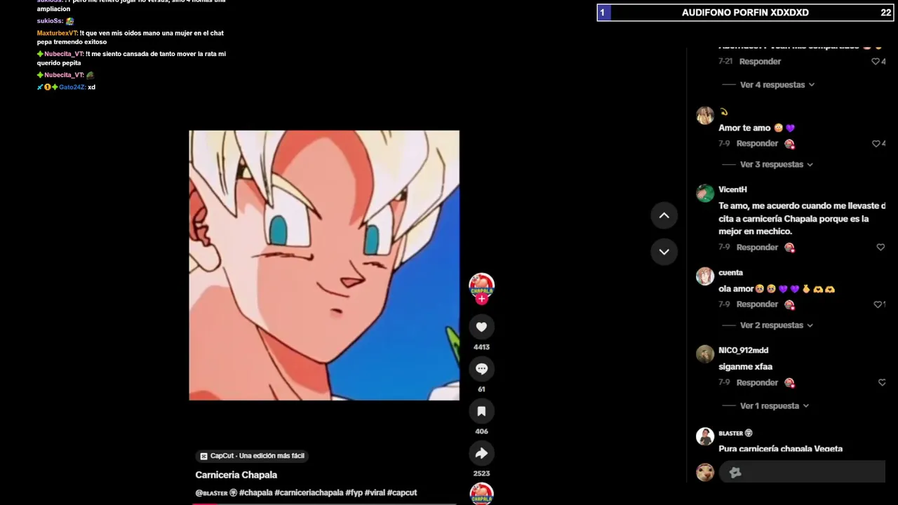Focus the add comment input field
Image resolution: width=898 pixels, height=505 pixels.
pos(802,472)
